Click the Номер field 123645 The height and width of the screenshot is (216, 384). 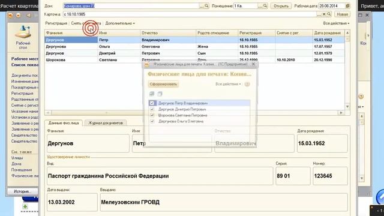pos(330,176)
